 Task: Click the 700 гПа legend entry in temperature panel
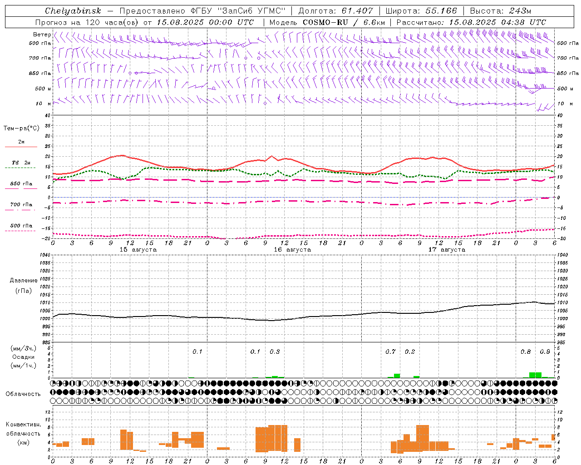(x=21, y=205)
